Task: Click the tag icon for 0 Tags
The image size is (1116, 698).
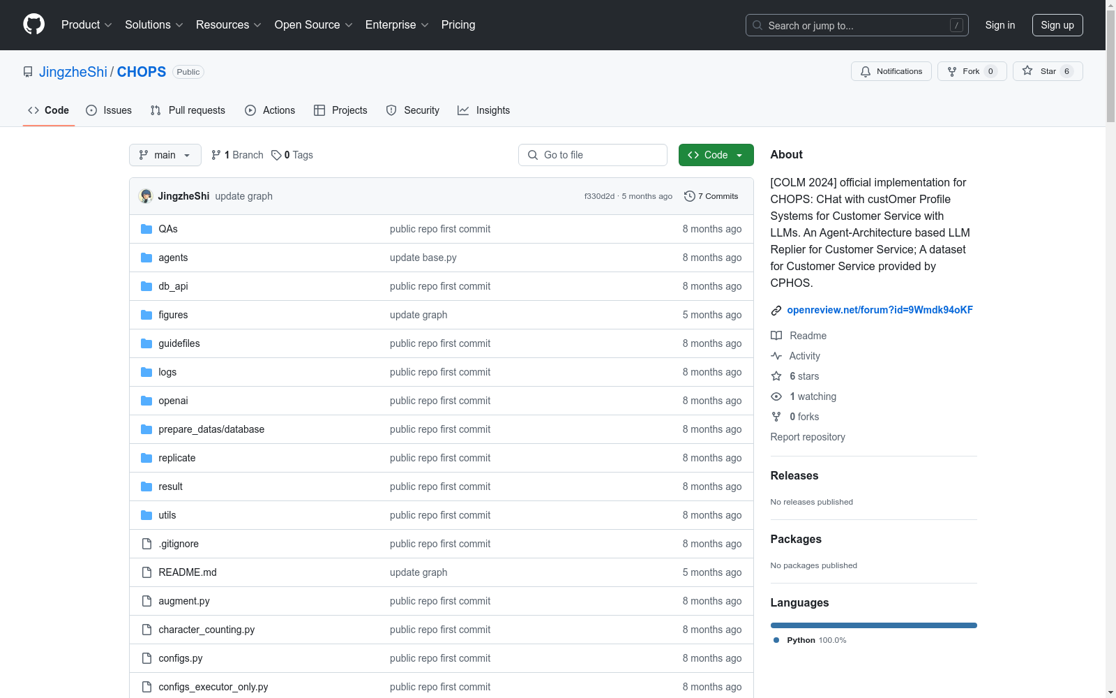Action: (x=276, y=155)
